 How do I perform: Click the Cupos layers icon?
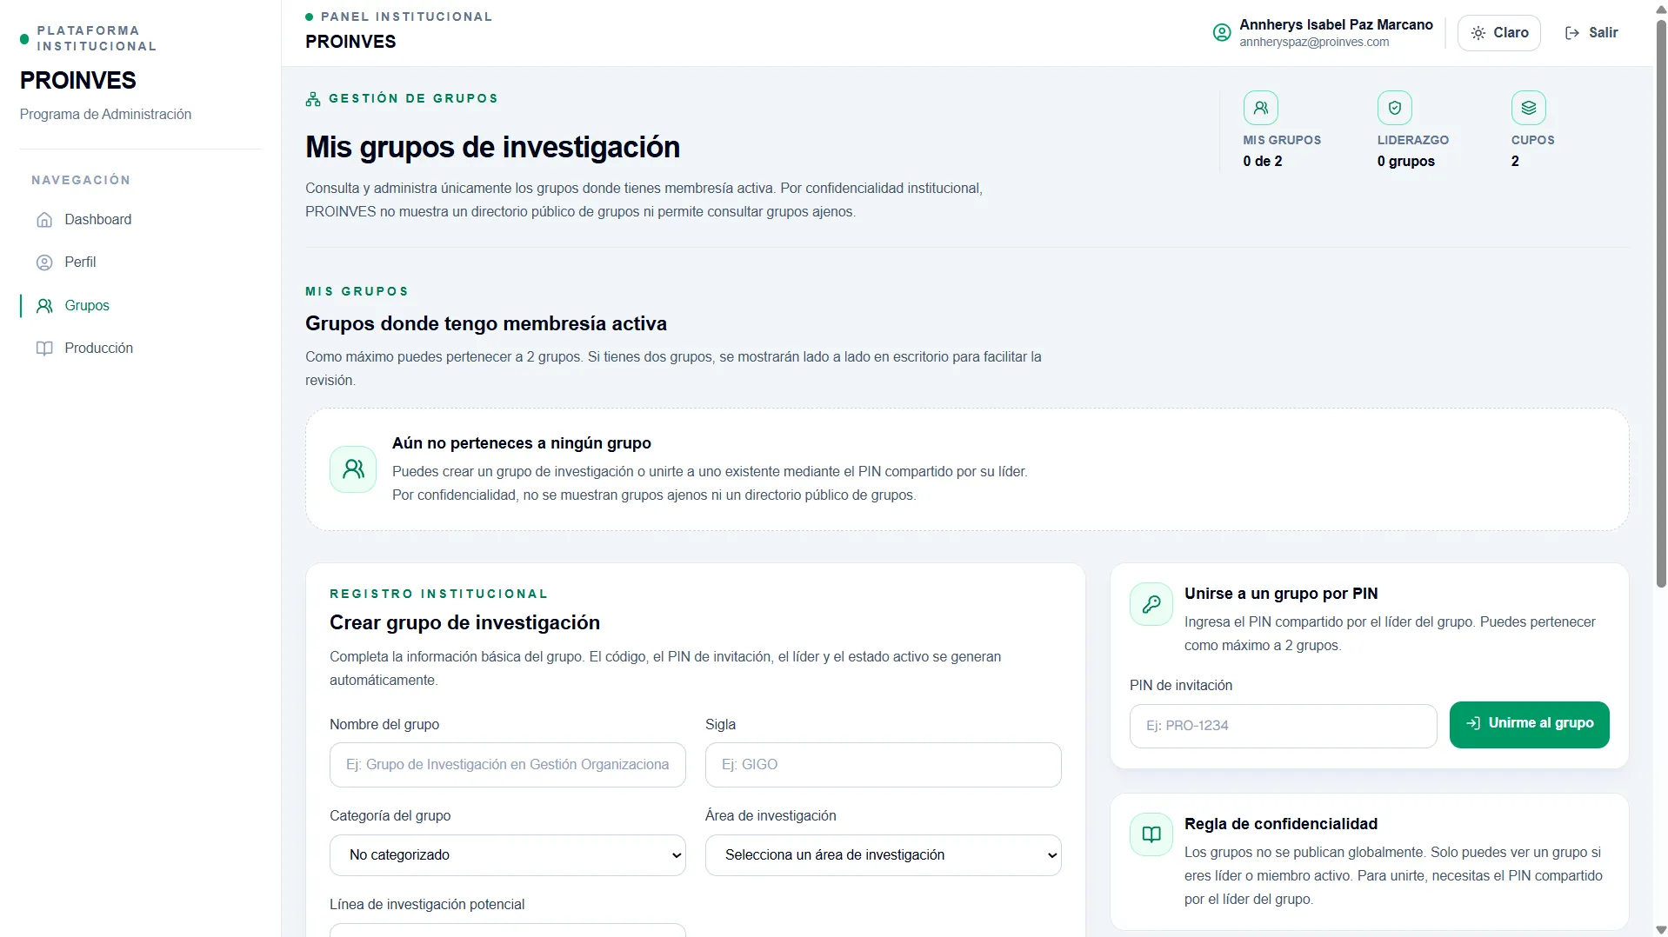click(x=1529, y=108)
